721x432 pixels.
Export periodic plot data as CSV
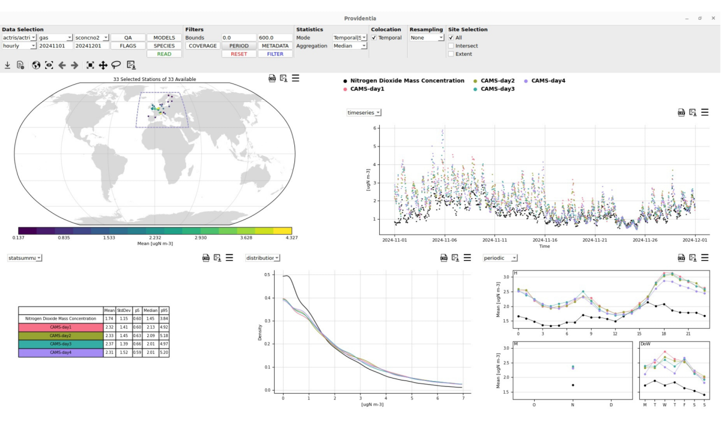click(x=681, y=257)
